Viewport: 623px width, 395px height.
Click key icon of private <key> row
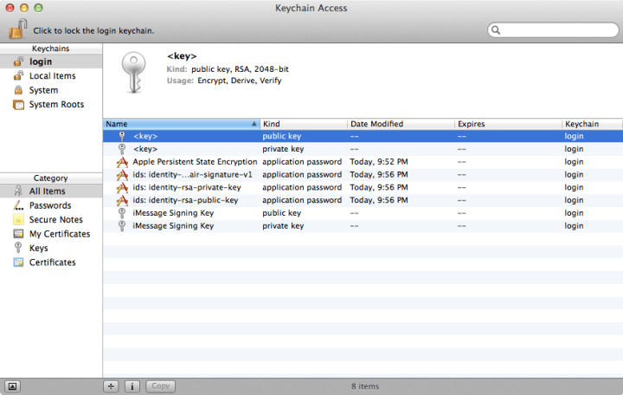[x=122, y=149]
